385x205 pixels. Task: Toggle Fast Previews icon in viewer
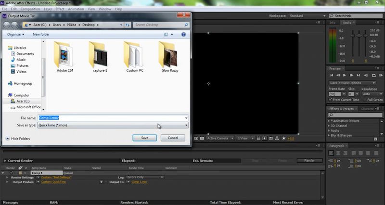[264, 139]
